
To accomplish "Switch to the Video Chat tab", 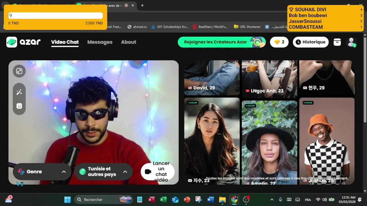I will tap(65, 42).
